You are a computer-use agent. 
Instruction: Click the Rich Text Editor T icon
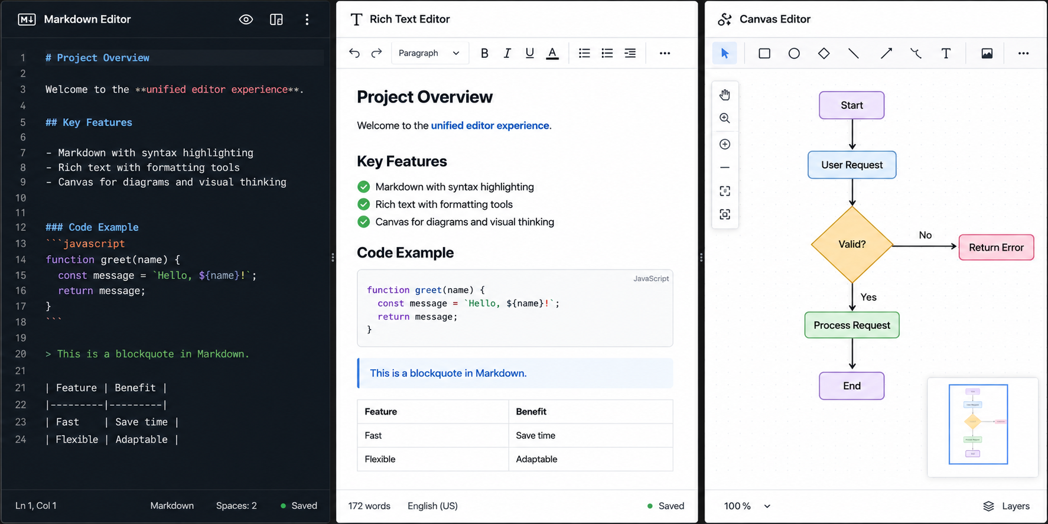[356, 19]
